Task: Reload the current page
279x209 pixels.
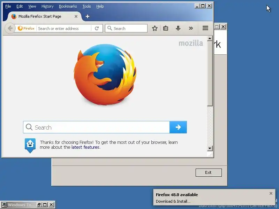Action: [97, 29]
